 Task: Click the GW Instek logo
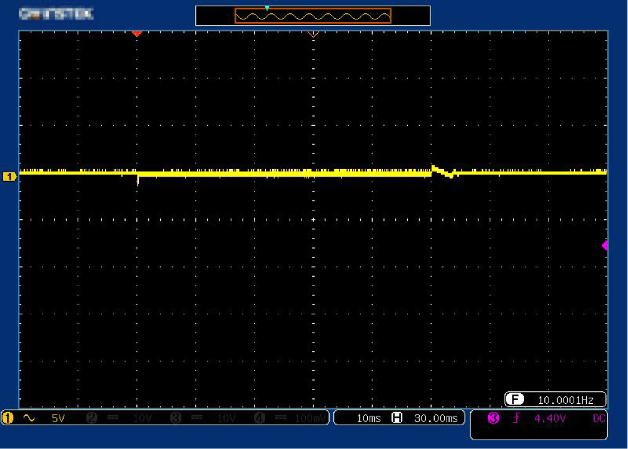coord(56,13)
